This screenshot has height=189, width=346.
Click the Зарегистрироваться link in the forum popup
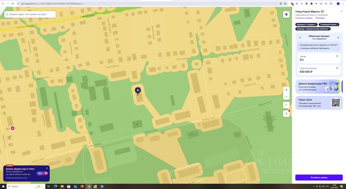[x=16, y=178]
